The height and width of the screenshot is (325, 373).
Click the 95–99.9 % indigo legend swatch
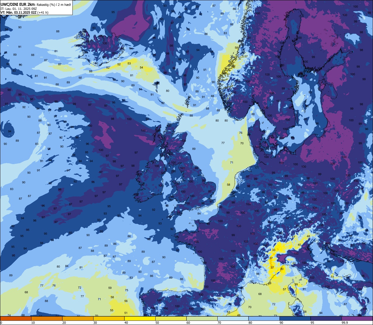[326, 318]
